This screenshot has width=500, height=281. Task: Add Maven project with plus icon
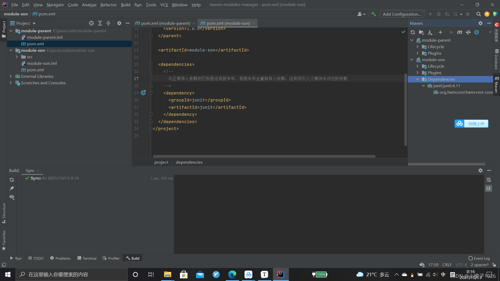(440, 32)
